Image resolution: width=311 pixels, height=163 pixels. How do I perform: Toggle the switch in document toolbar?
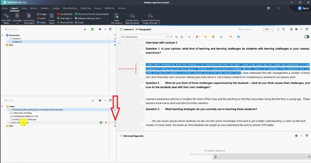tap(306, 37)
